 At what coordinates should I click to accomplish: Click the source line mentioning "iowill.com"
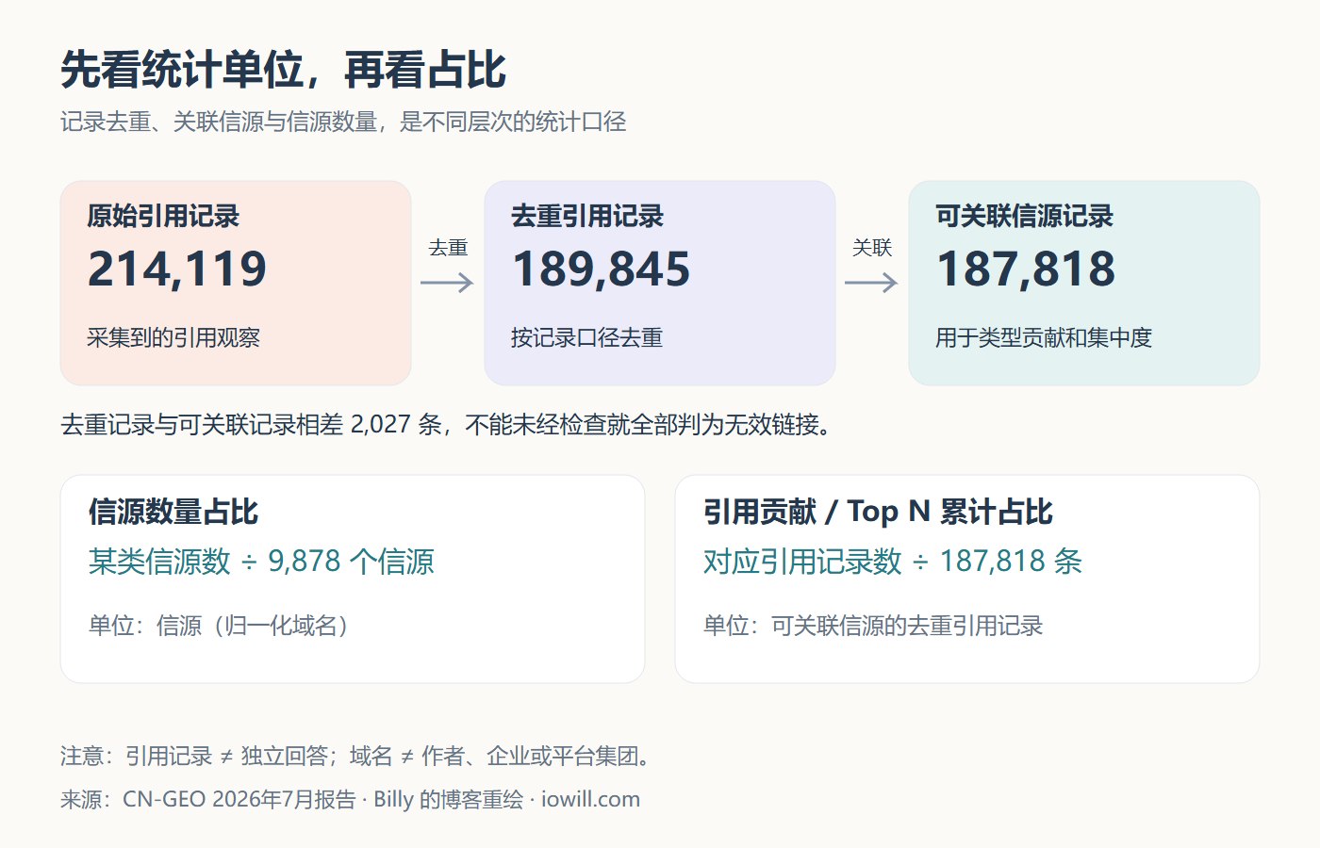(x=350, y=799)
